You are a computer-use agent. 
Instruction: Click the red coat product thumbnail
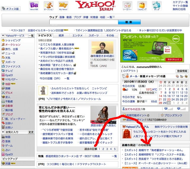127,134
